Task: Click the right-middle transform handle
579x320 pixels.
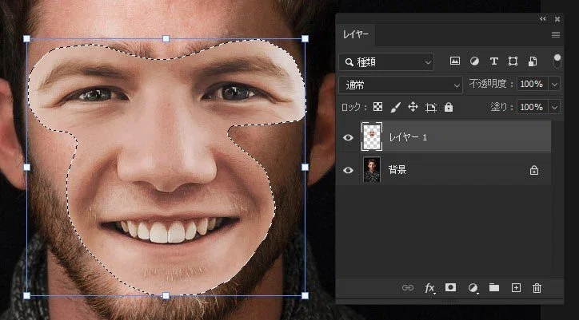Action: coord(305,168)
